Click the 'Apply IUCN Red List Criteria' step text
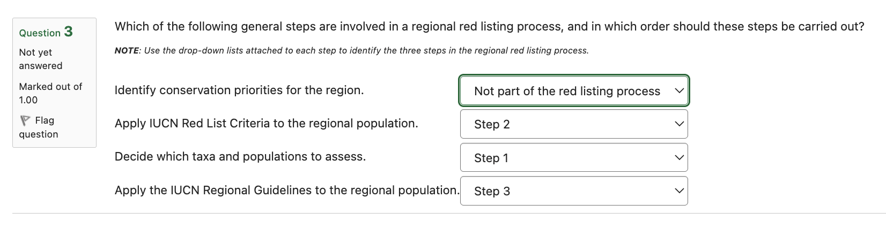The image size is (886, 228). (x=266, y=123)
